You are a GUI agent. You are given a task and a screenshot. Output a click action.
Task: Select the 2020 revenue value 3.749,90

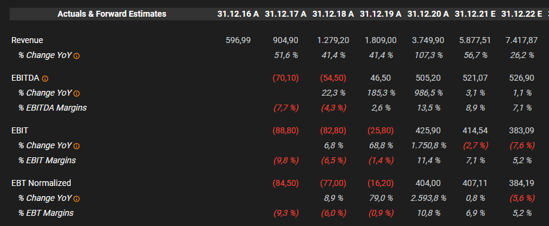(428, 40)
